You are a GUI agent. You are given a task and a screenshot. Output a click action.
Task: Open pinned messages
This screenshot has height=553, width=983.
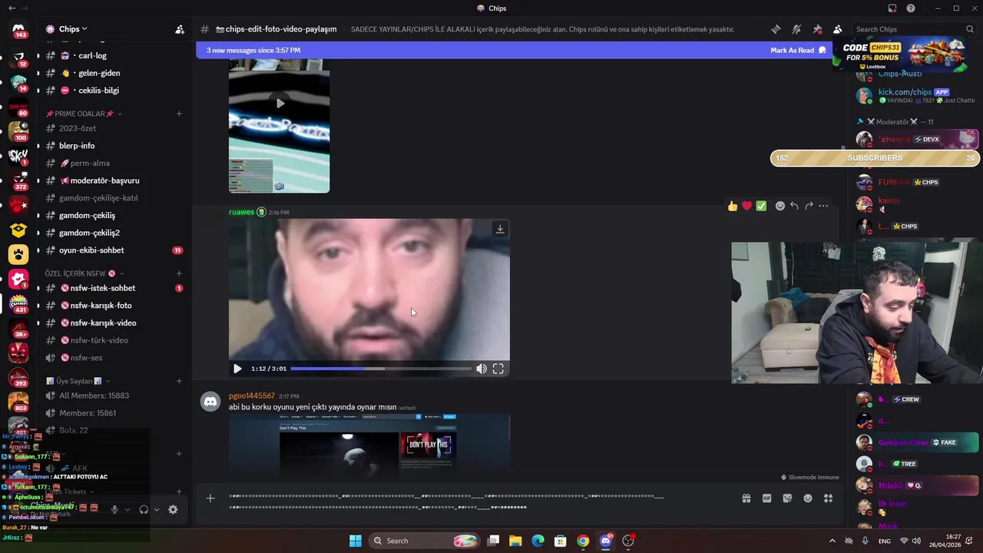[817, 29]
